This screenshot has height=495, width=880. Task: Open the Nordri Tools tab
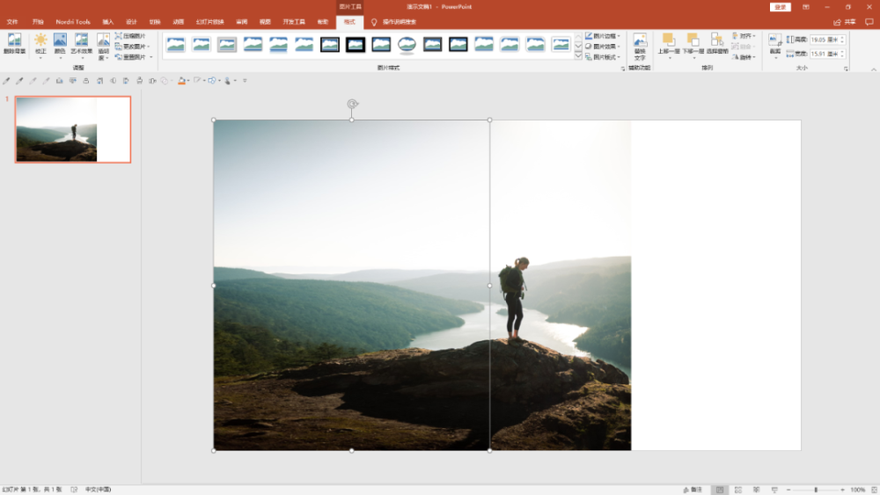[x=73, y=22]
